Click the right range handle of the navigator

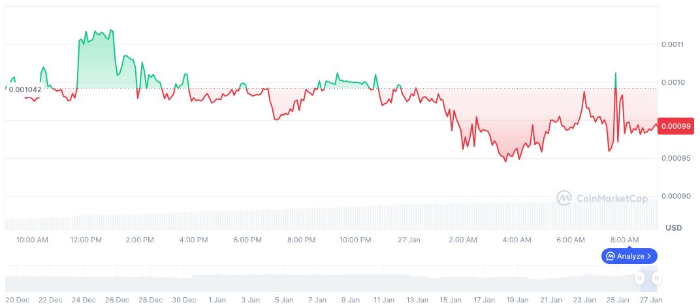pos(656,278)
